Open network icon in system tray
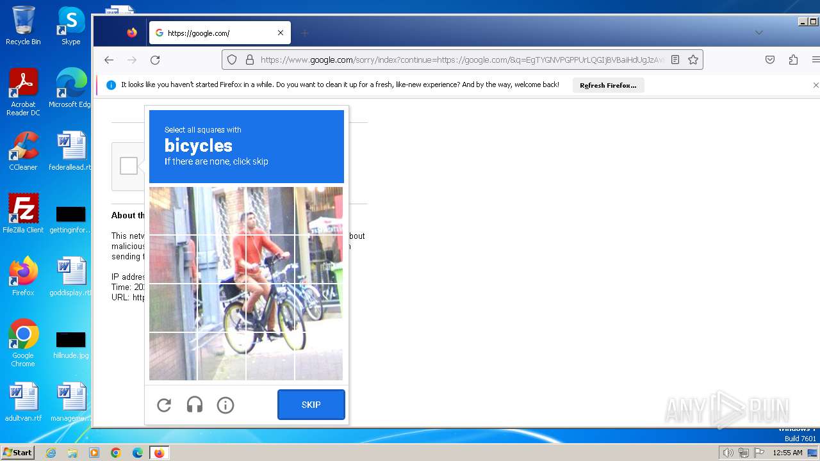The width and height of the screenshot is (820, 461). [744, 453]
